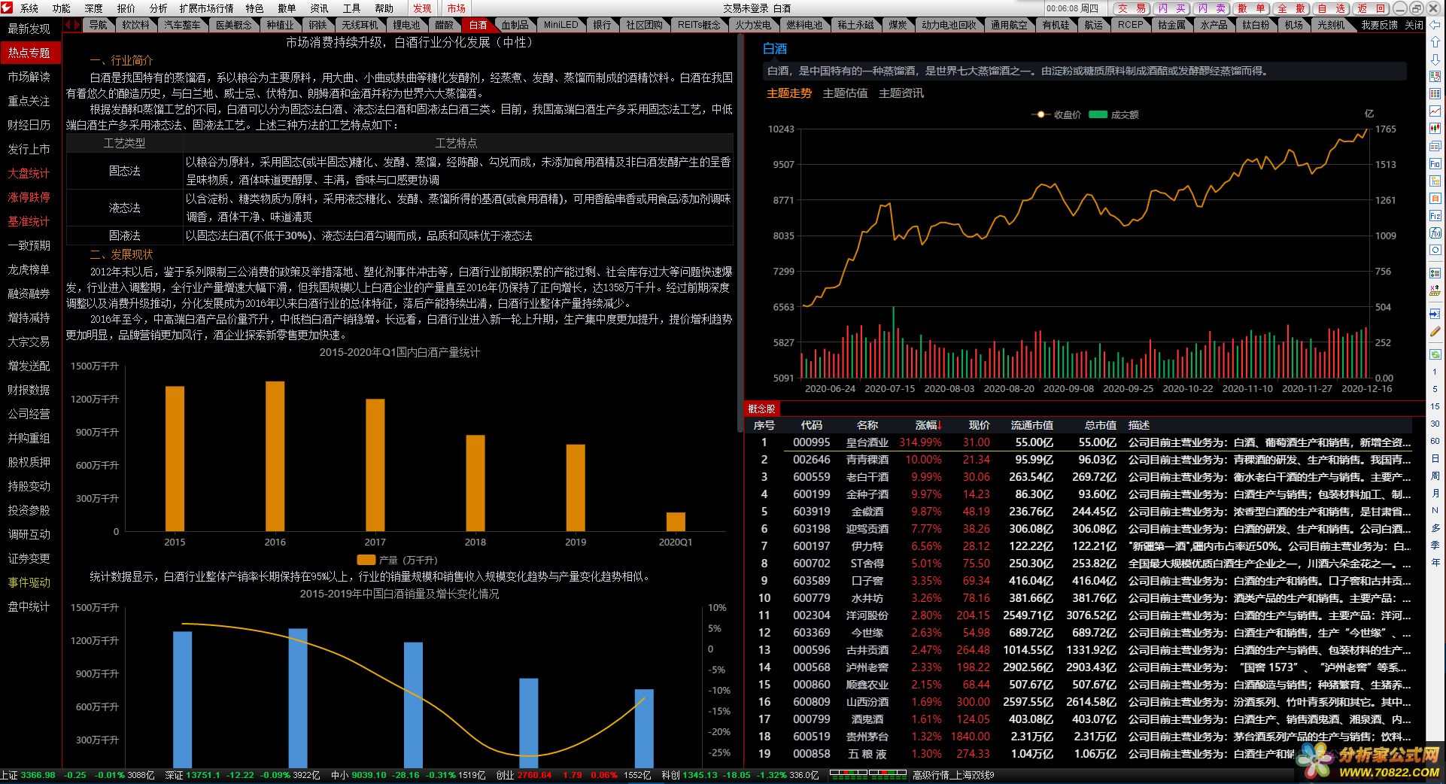
Task: Switch to 主题资讯 tab
Action: (901, 93)
